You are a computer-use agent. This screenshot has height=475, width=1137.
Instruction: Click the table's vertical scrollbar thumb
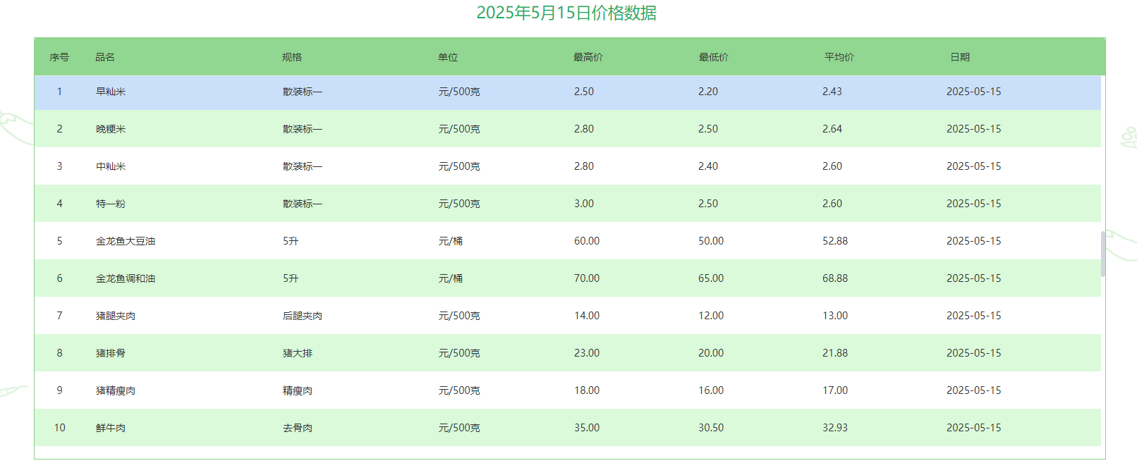[1103, 254]
